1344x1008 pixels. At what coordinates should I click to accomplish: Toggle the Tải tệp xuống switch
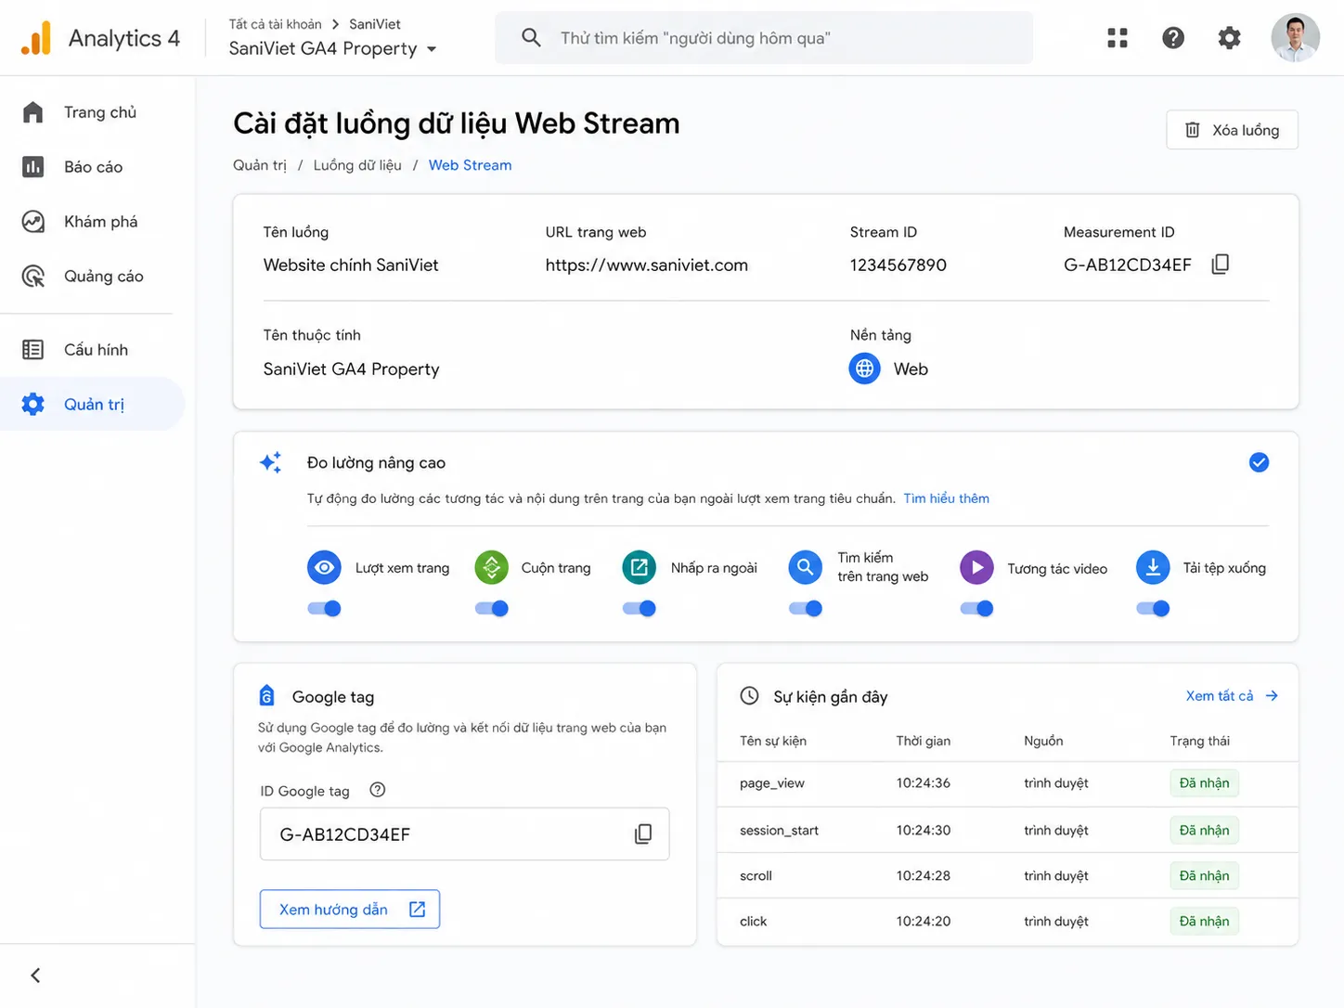tap(1153, 609)
